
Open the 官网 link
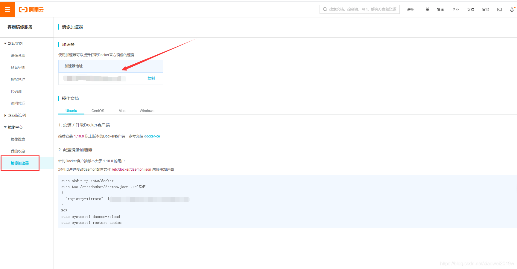[x=486, y=10]
